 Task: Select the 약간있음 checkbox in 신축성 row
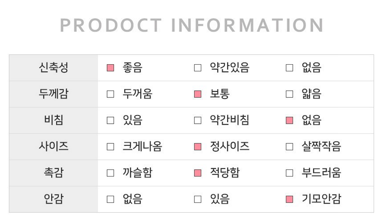[198, 68]
